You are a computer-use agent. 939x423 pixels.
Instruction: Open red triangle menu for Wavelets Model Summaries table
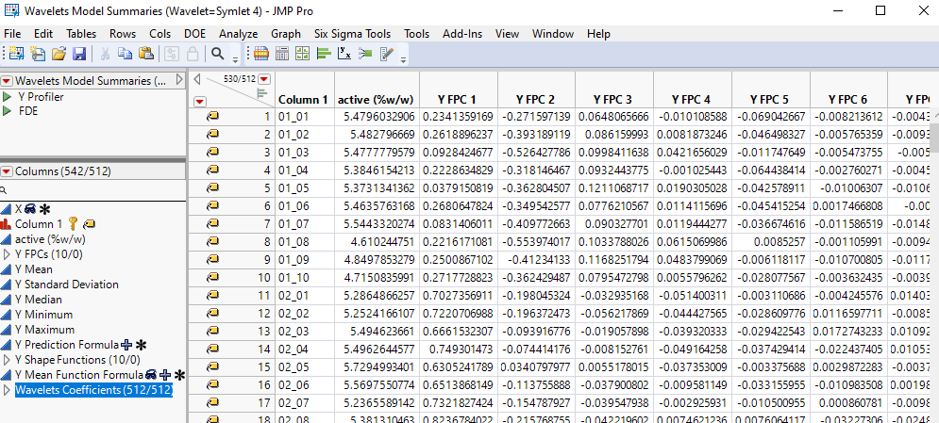8,81
